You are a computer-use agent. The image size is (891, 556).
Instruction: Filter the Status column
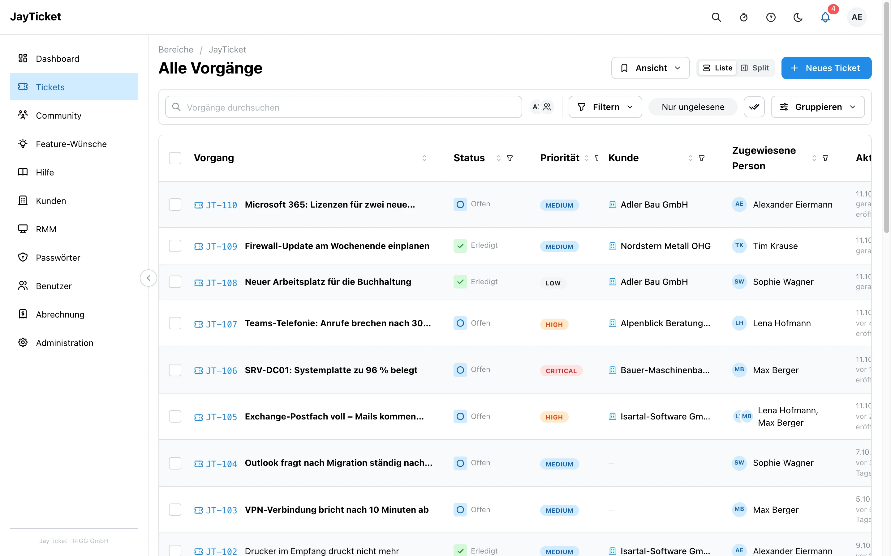510,158
